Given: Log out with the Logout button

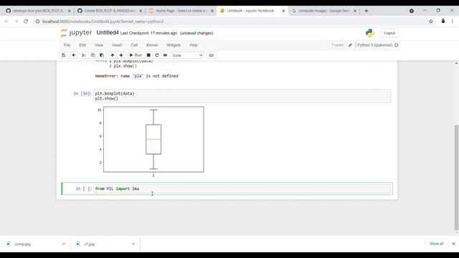Looking at the screenshot, I should (389, 33).
